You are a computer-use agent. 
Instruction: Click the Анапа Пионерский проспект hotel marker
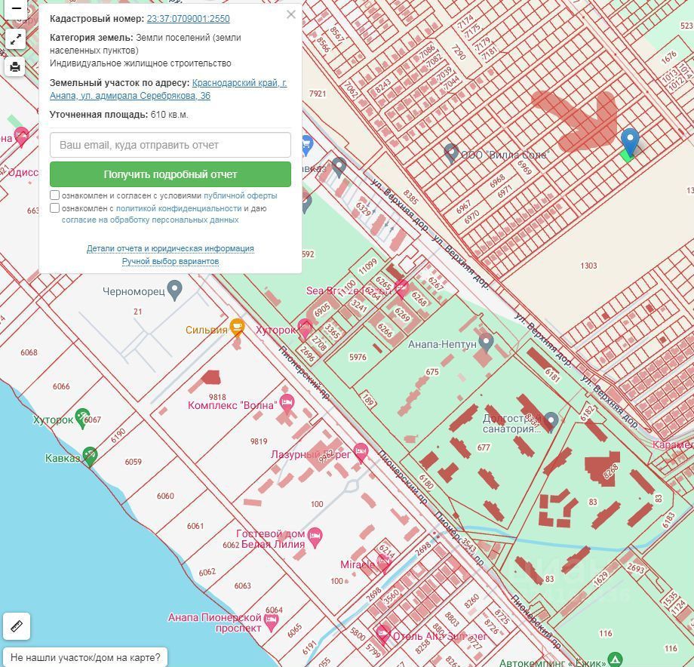tap(271, 622)
